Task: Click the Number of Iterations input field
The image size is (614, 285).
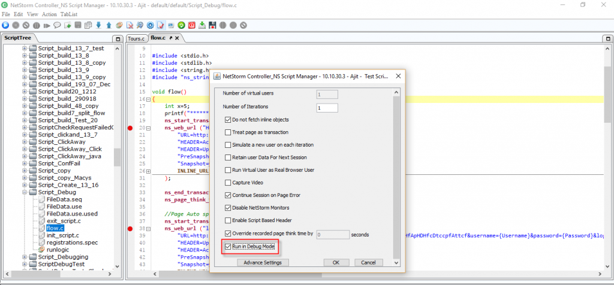Action: pos(327,108)
